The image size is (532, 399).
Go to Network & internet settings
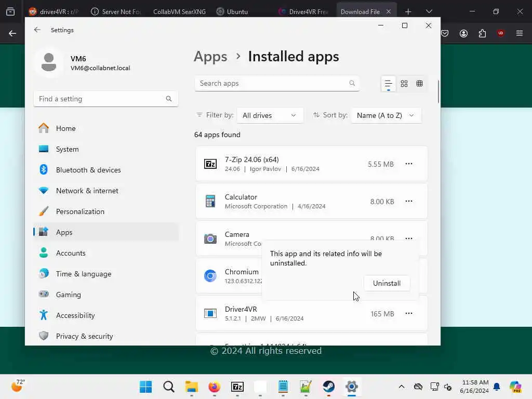pyautogui.click(x=106, y=191)
